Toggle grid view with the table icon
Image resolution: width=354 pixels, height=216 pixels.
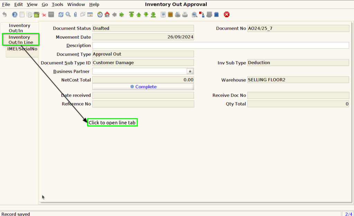(90, 15)
